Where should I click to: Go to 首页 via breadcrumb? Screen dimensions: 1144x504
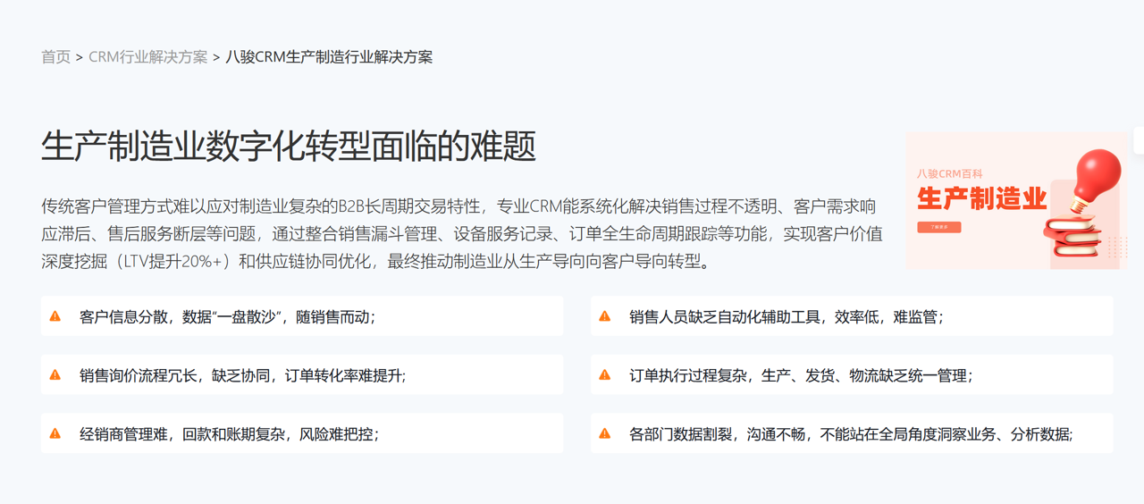[x=55, y=57]
